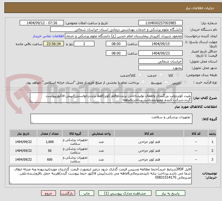222x201 pixels.
Task: Click date 1404/09/22 in row 1
Action: coord(23,142)
